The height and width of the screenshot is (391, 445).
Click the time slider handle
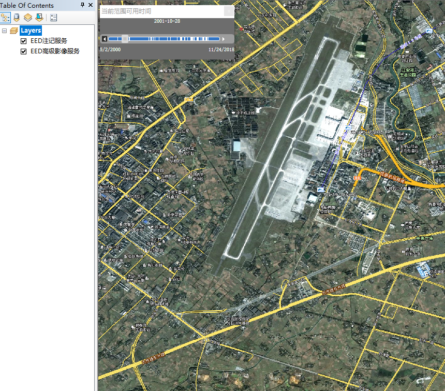125,39
